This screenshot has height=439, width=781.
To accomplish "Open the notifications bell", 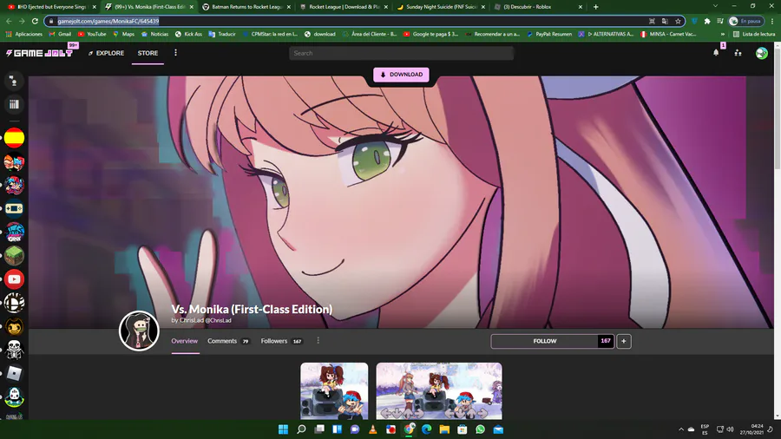I will pos(716,53).
